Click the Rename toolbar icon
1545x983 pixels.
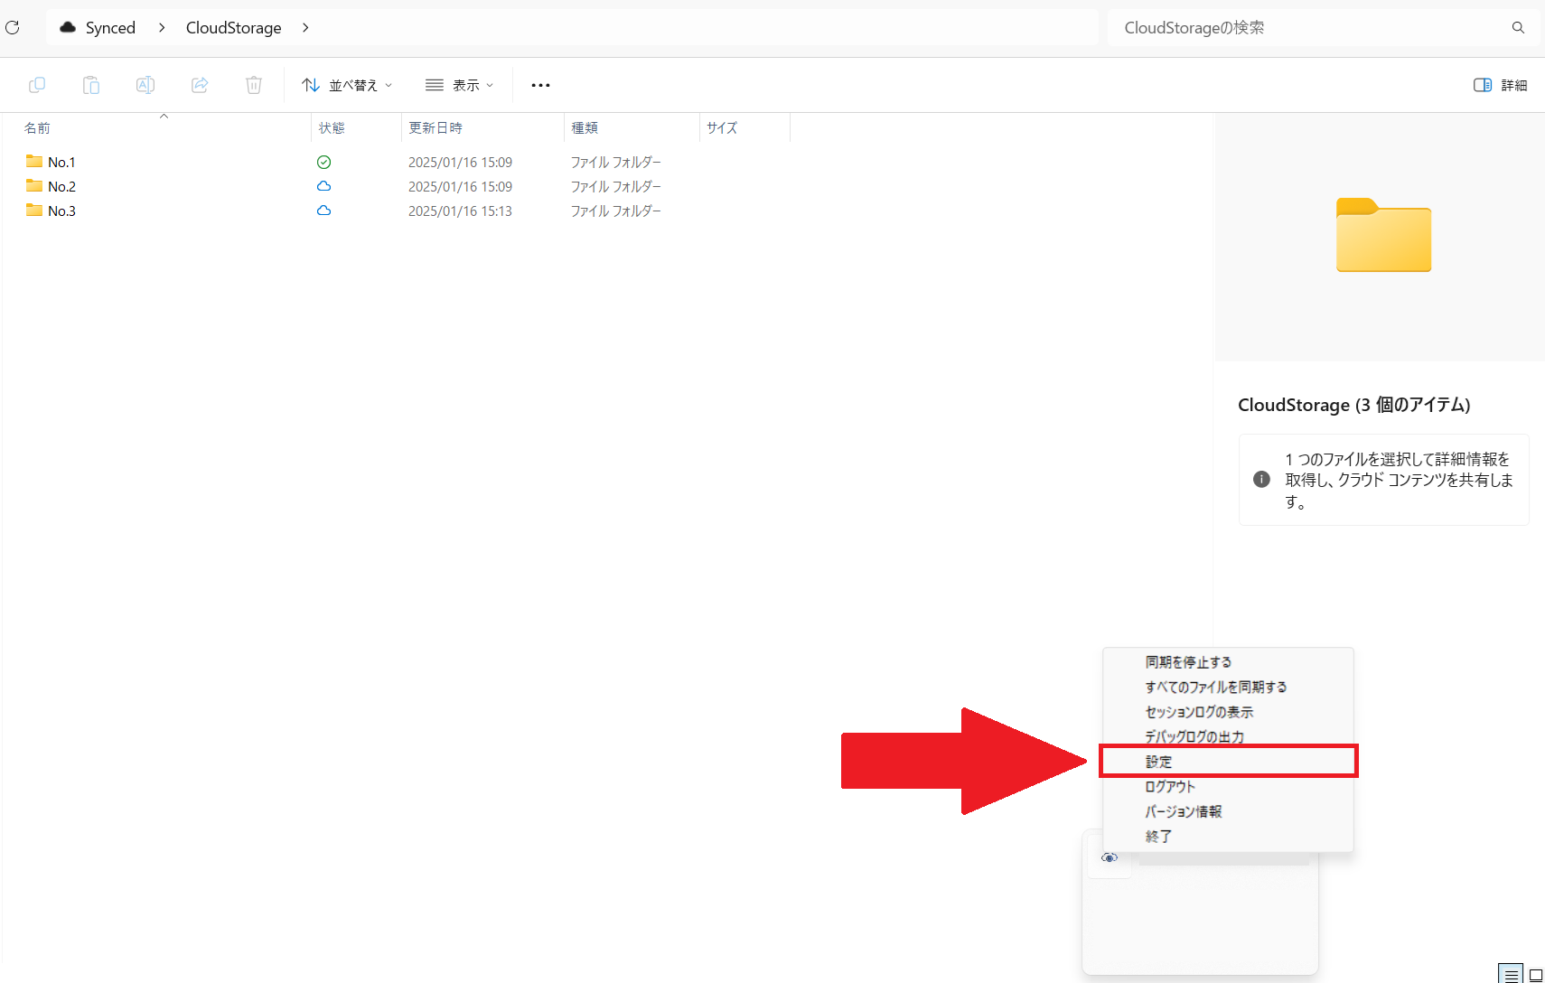145,85
